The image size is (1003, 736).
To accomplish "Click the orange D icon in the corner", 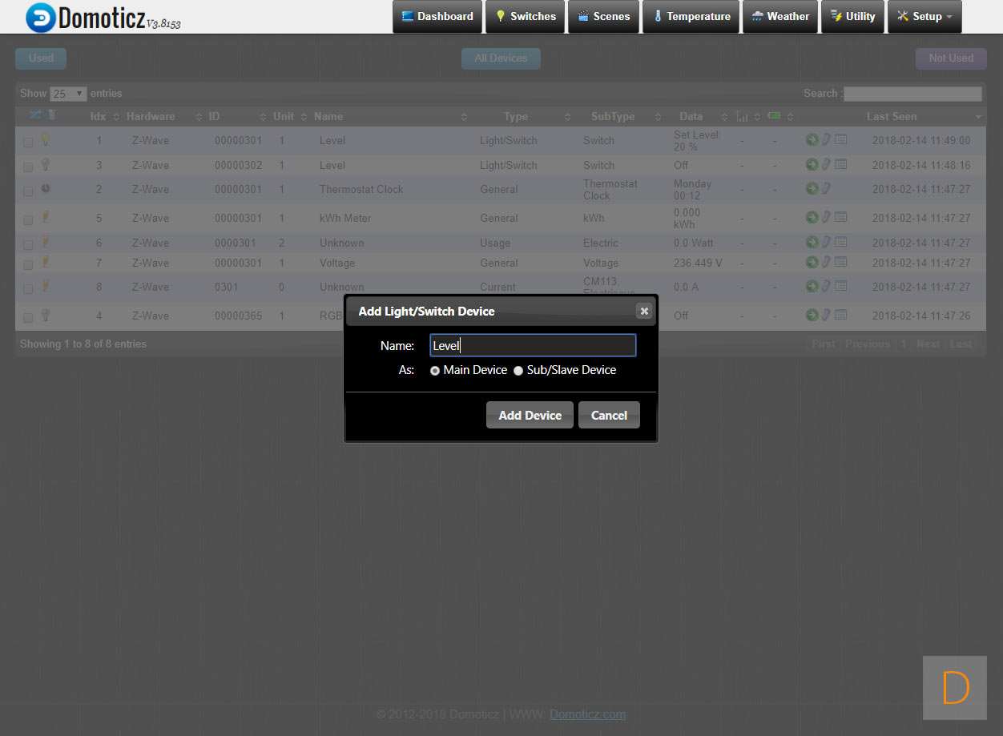I will [955, 688].
